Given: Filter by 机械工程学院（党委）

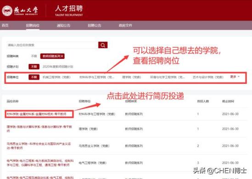Looking at the screenshot, I should point(56,77).
